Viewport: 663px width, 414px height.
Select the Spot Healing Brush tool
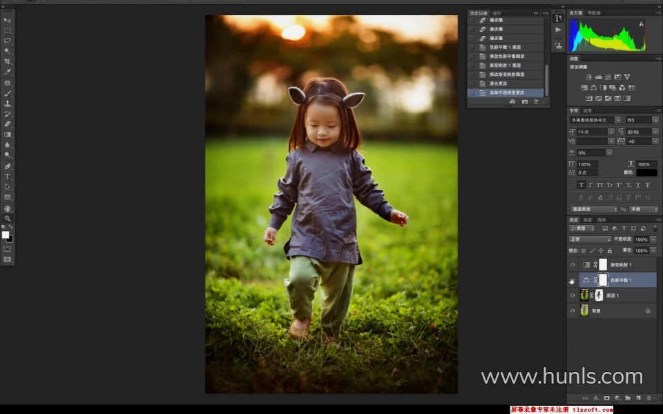pos(7,83)
